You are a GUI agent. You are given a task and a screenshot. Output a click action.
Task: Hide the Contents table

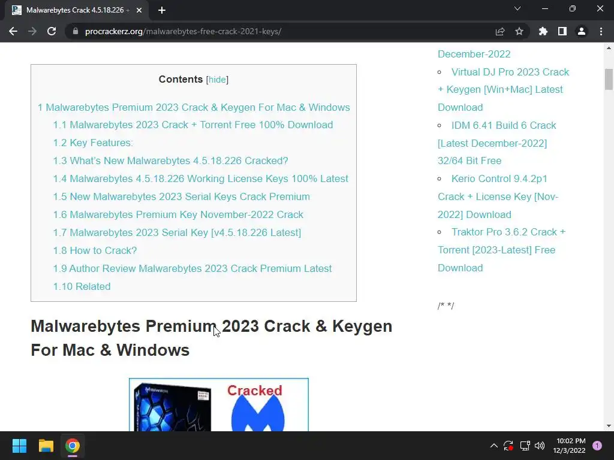pyautogui.click(x=217, y=80)
